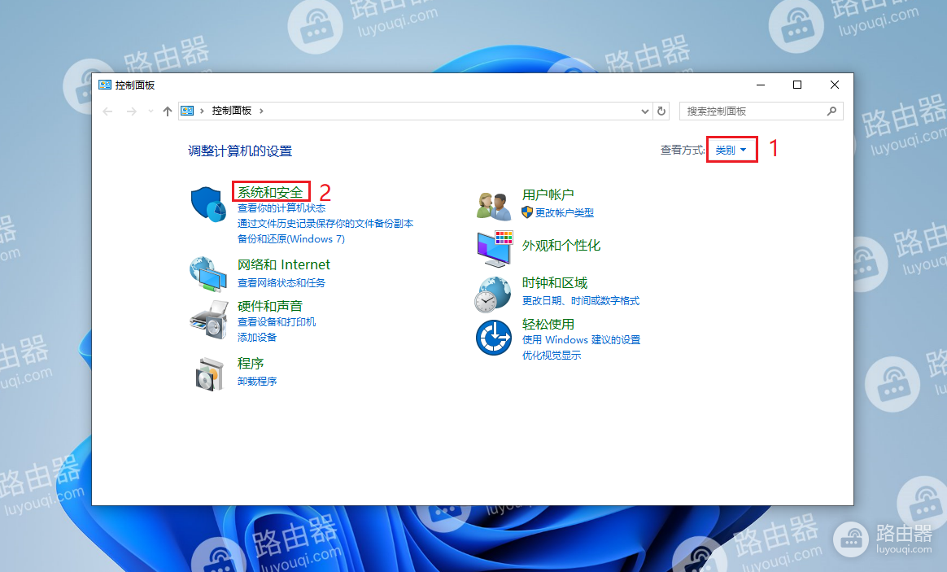Open the Programs disc box icon

pos(209,373)
